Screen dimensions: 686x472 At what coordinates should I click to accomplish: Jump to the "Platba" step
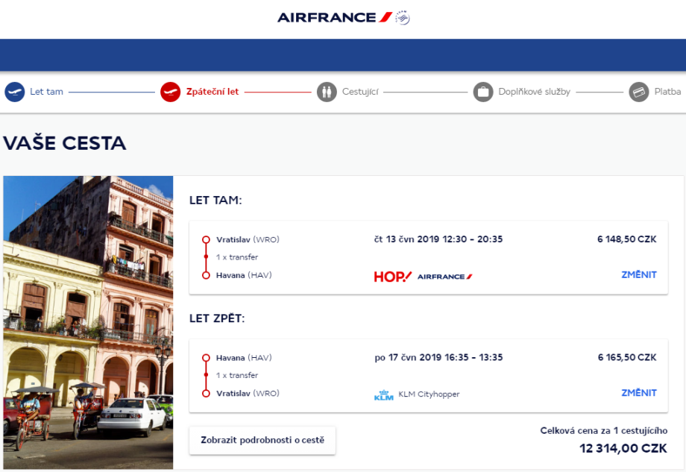pos(667,92)
